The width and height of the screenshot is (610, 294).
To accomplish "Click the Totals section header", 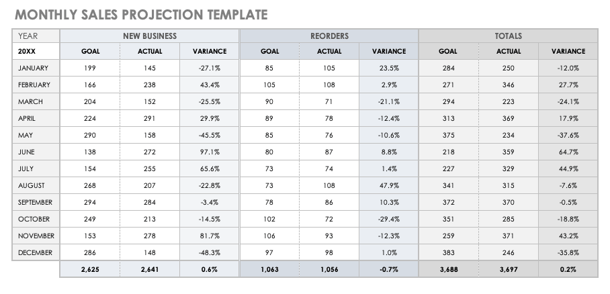I will [x=508, y=36].
